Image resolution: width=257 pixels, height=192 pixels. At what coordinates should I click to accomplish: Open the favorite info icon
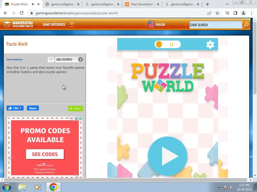point(81,59)
